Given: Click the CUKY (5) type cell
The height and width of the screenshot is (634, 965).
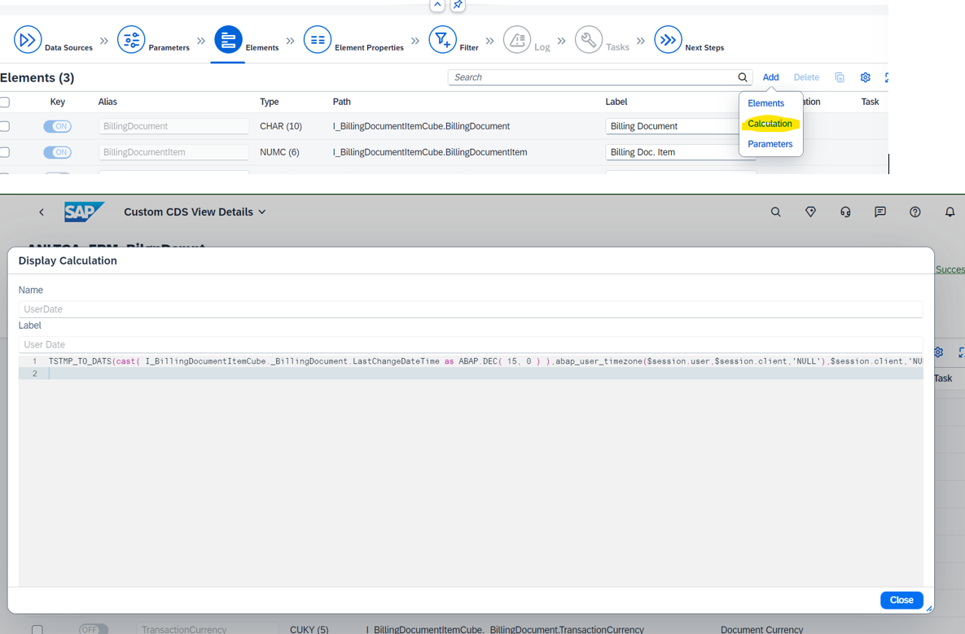Looking at the screenshot, I should [x=309, y=630].
